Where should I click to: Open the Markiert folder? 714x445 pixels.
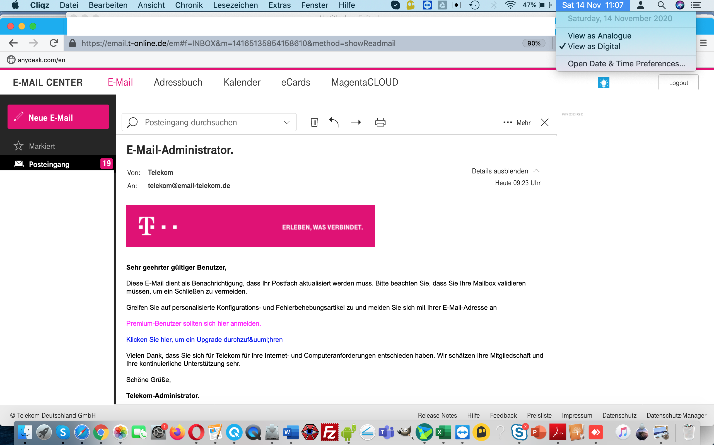(42, 146)
